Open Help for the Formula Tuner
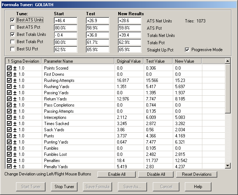 pyautogui.click(x=198, y=187)
